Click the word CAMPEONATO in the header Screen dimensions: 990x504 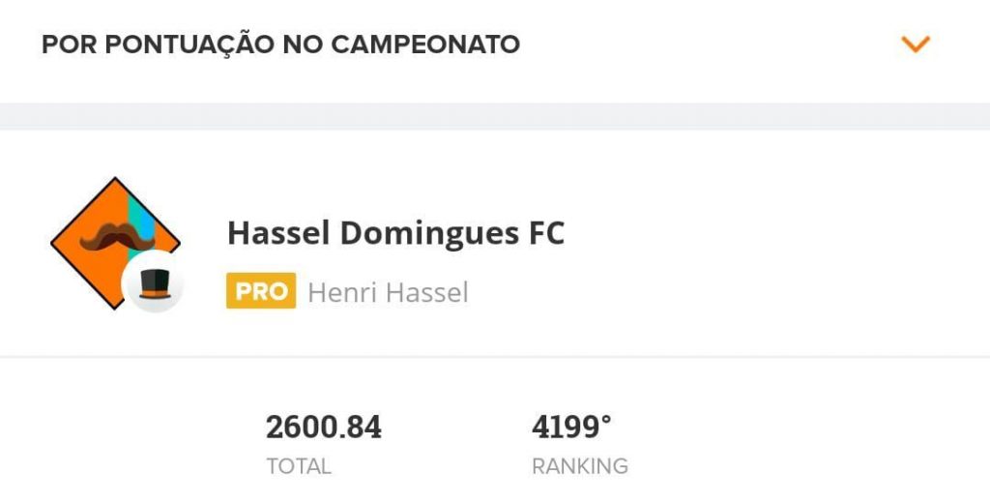point(425,44)
